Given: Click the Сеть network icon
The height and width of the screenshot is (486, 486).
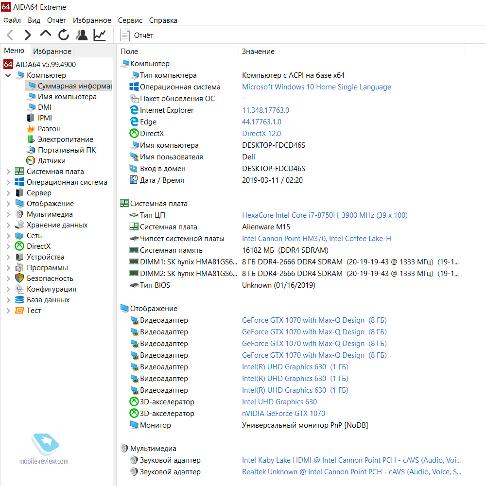Looking at the screenshot, I should (x=19, y=236).
